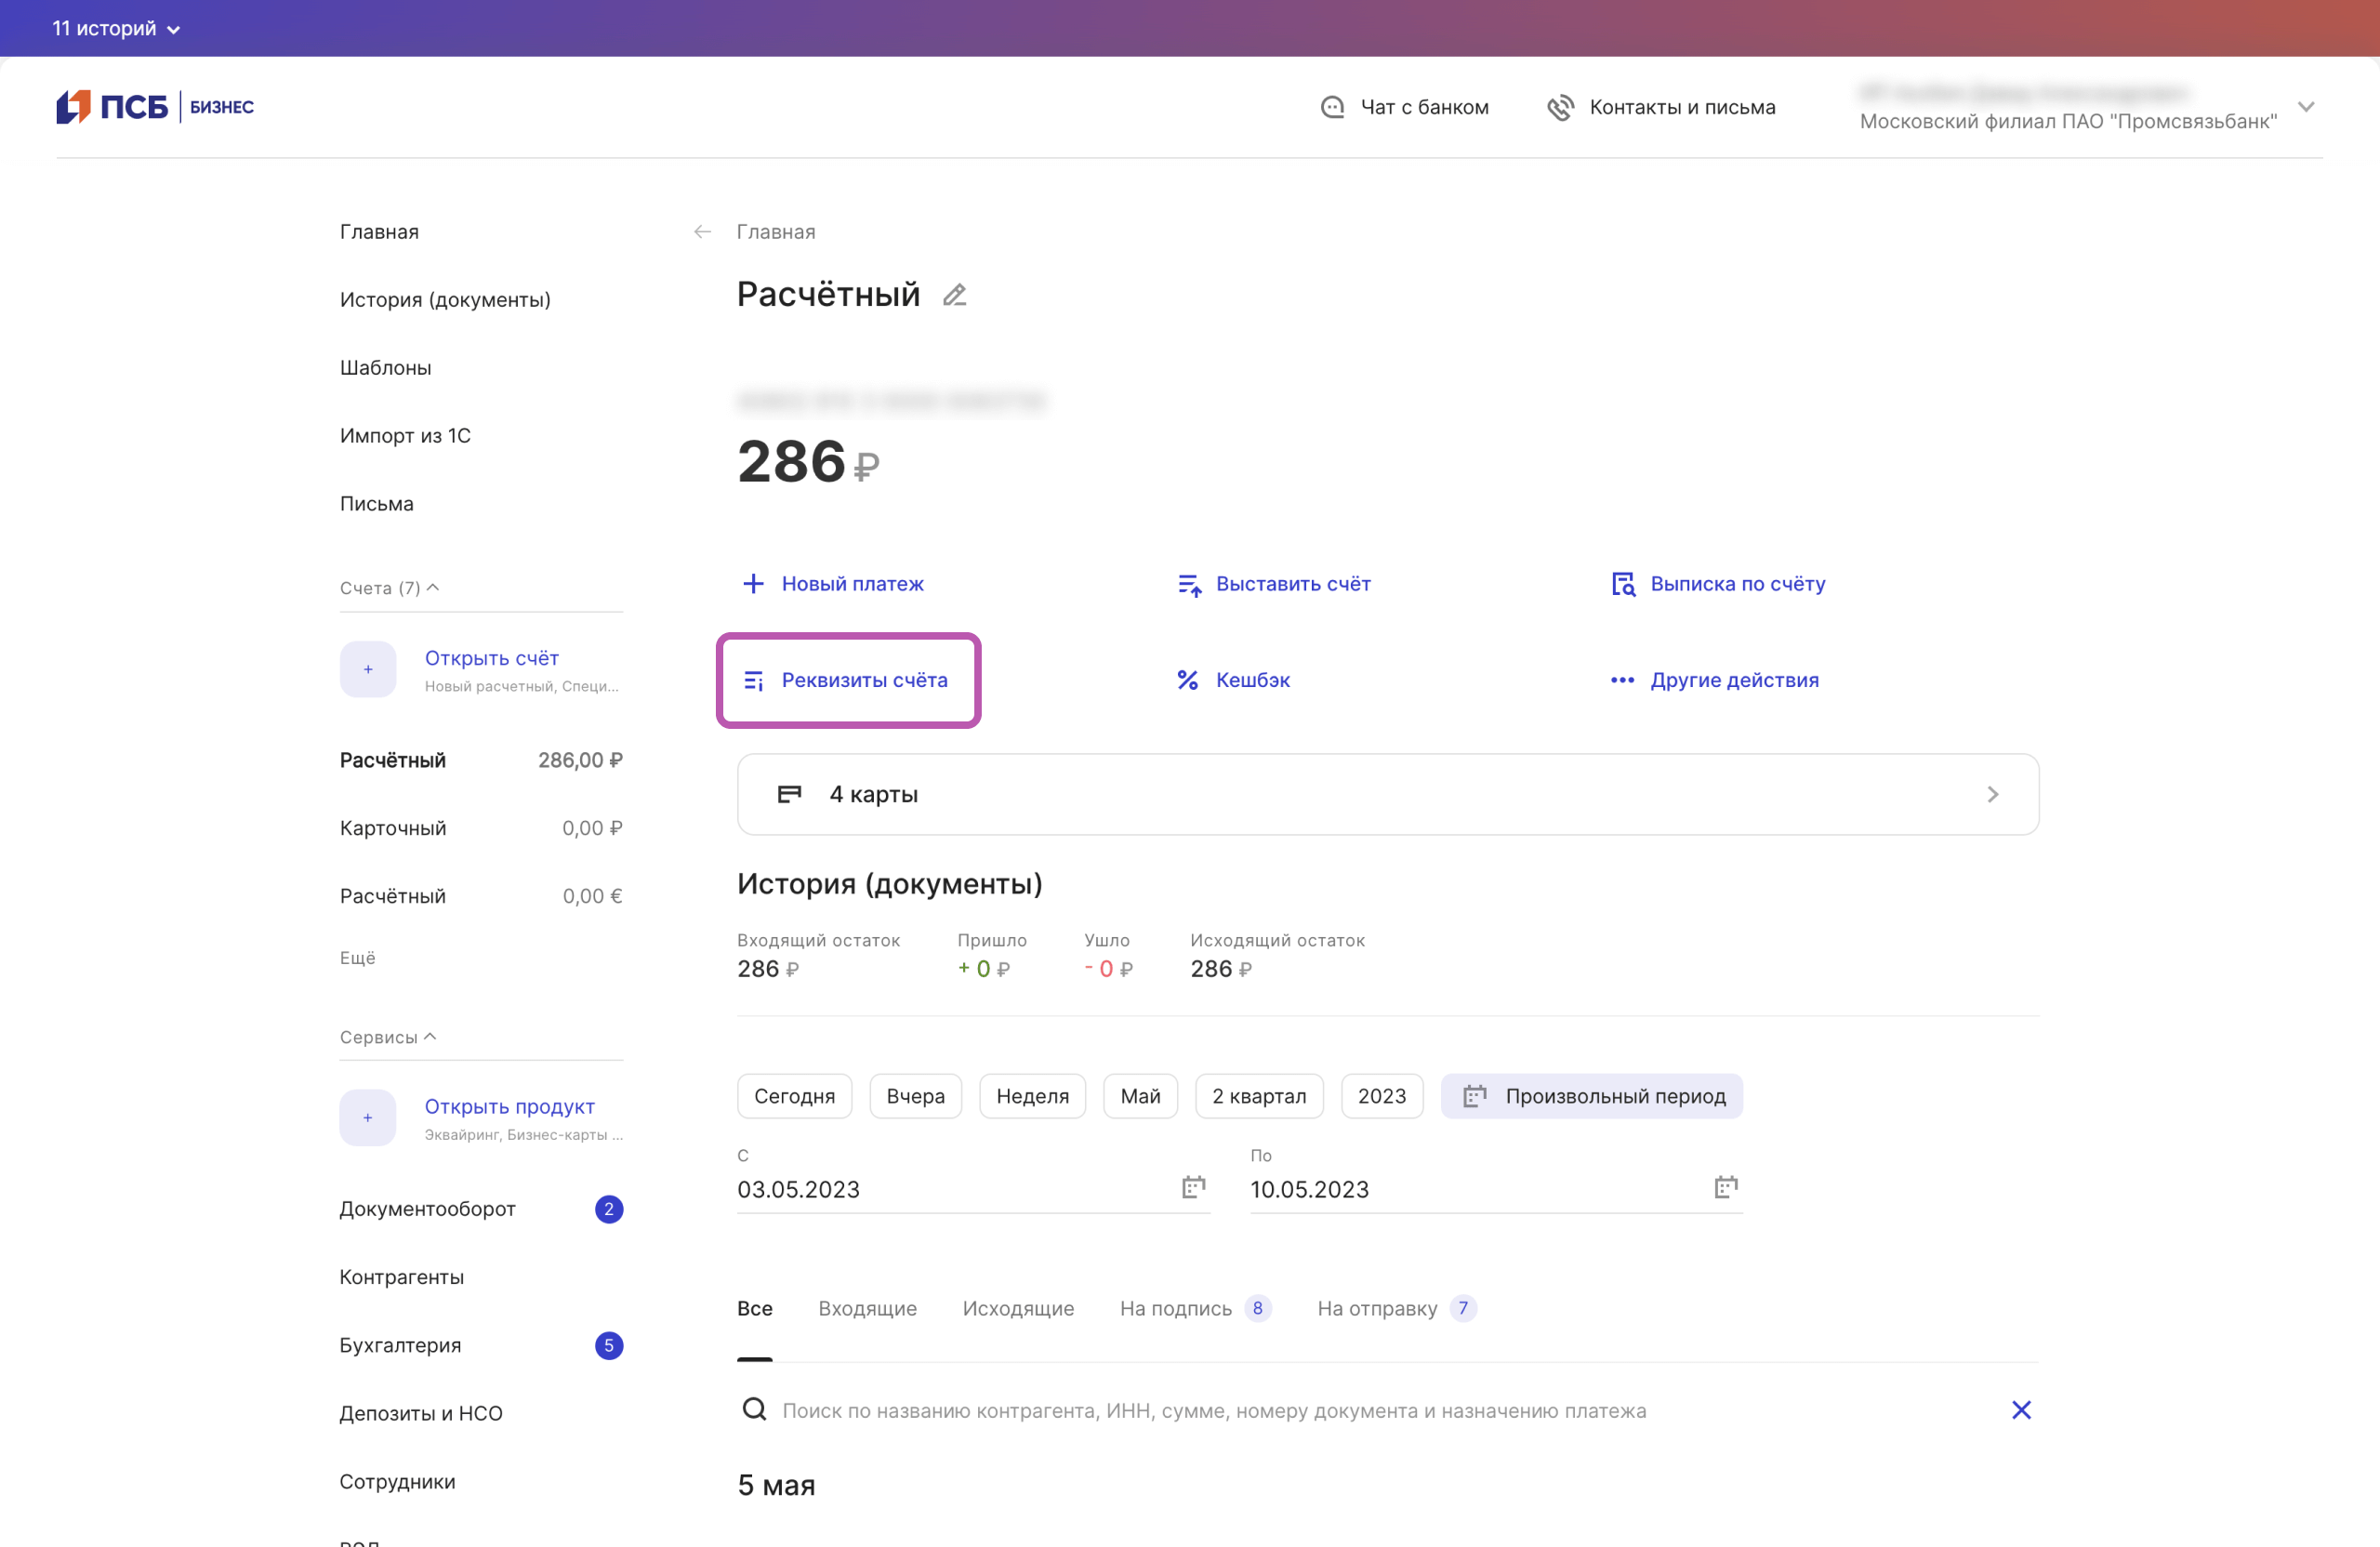Clear search with the blue X icon

tap(2021, 1410)
